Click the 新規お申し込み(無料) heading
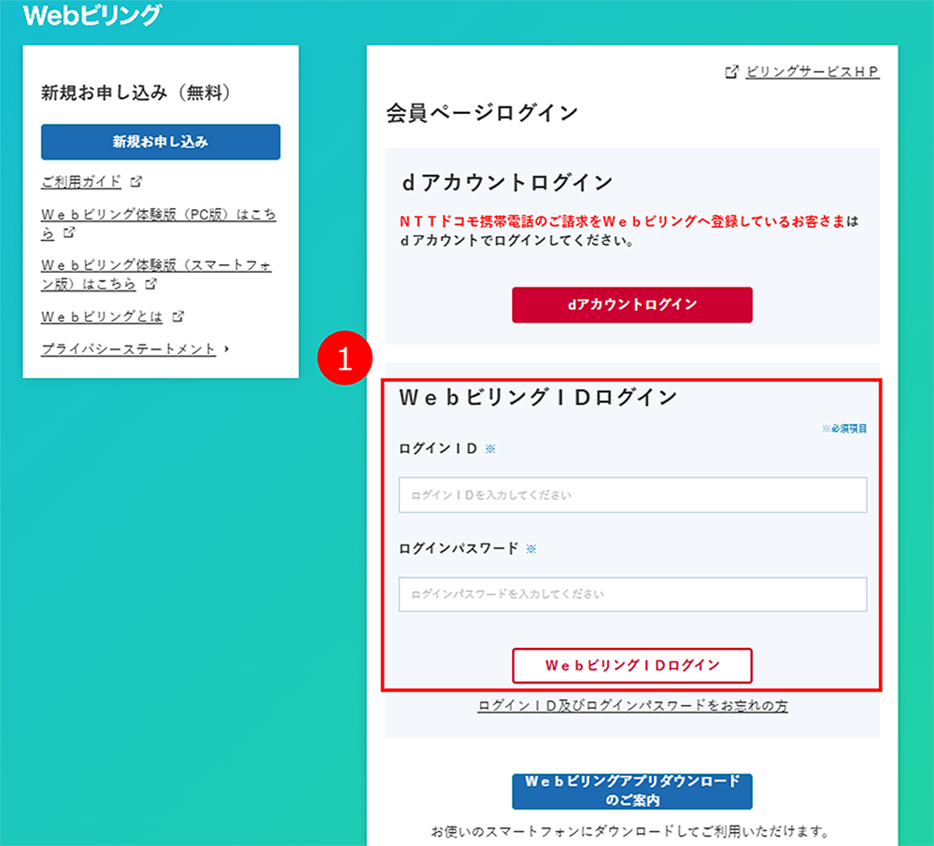The height and width of the screenshot is (846, 934). [x=135, y=92]
